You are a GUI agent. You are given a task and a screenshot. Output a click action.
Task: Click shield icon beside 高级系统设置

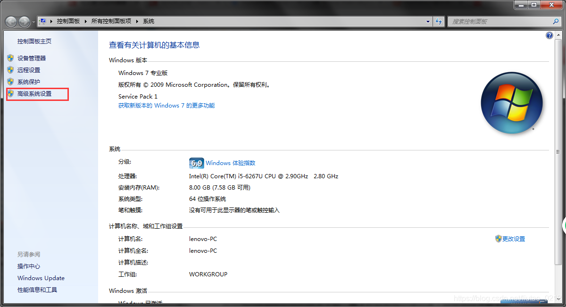point(10,93)
